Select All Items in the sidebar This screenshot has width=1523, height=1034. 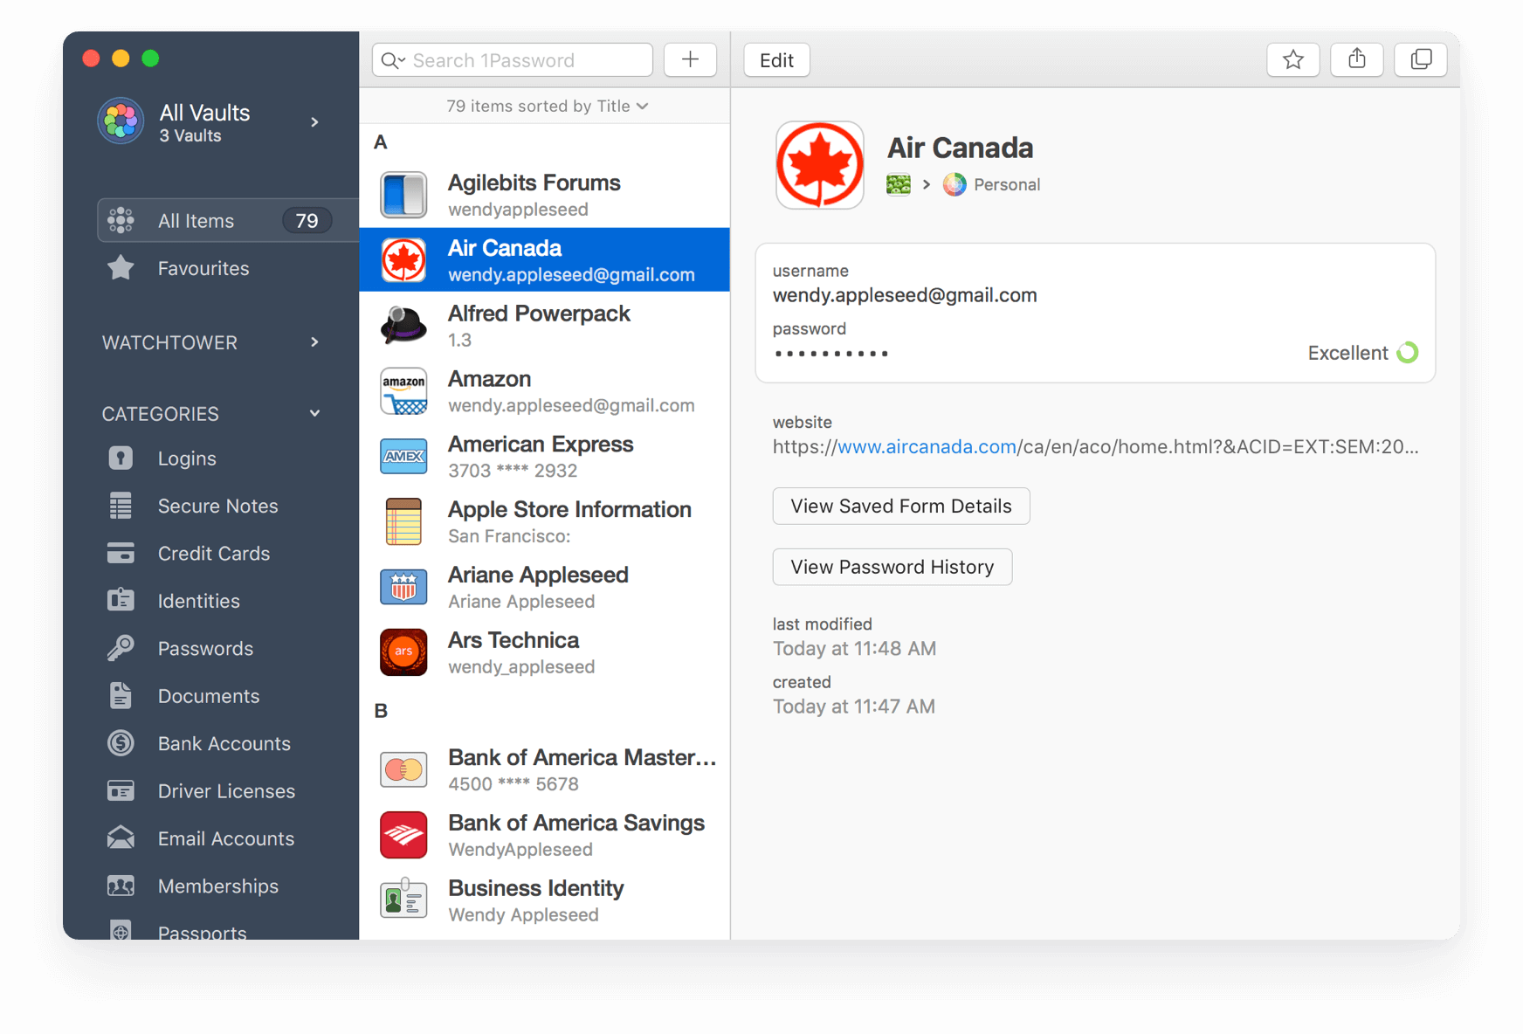pos(196,220)
